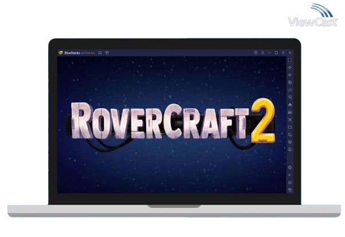Open the hamburger menu in title bar
Image resolution: width=345 pixels, height=237 pixels.
pyautogui.click(x=262, y=53)
